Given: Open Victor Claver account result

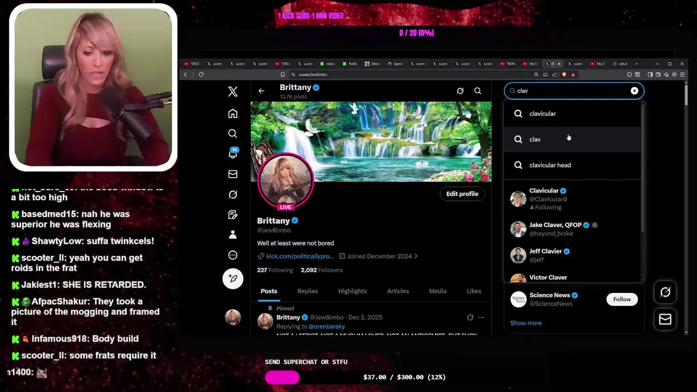Looking at the screenshot, I should [x=572, y=278].
